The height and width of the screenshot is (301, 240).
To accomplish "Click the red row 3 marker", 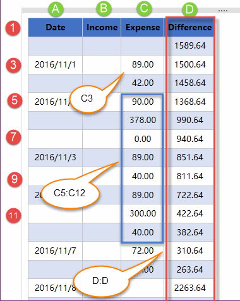I will coord(13,65).
